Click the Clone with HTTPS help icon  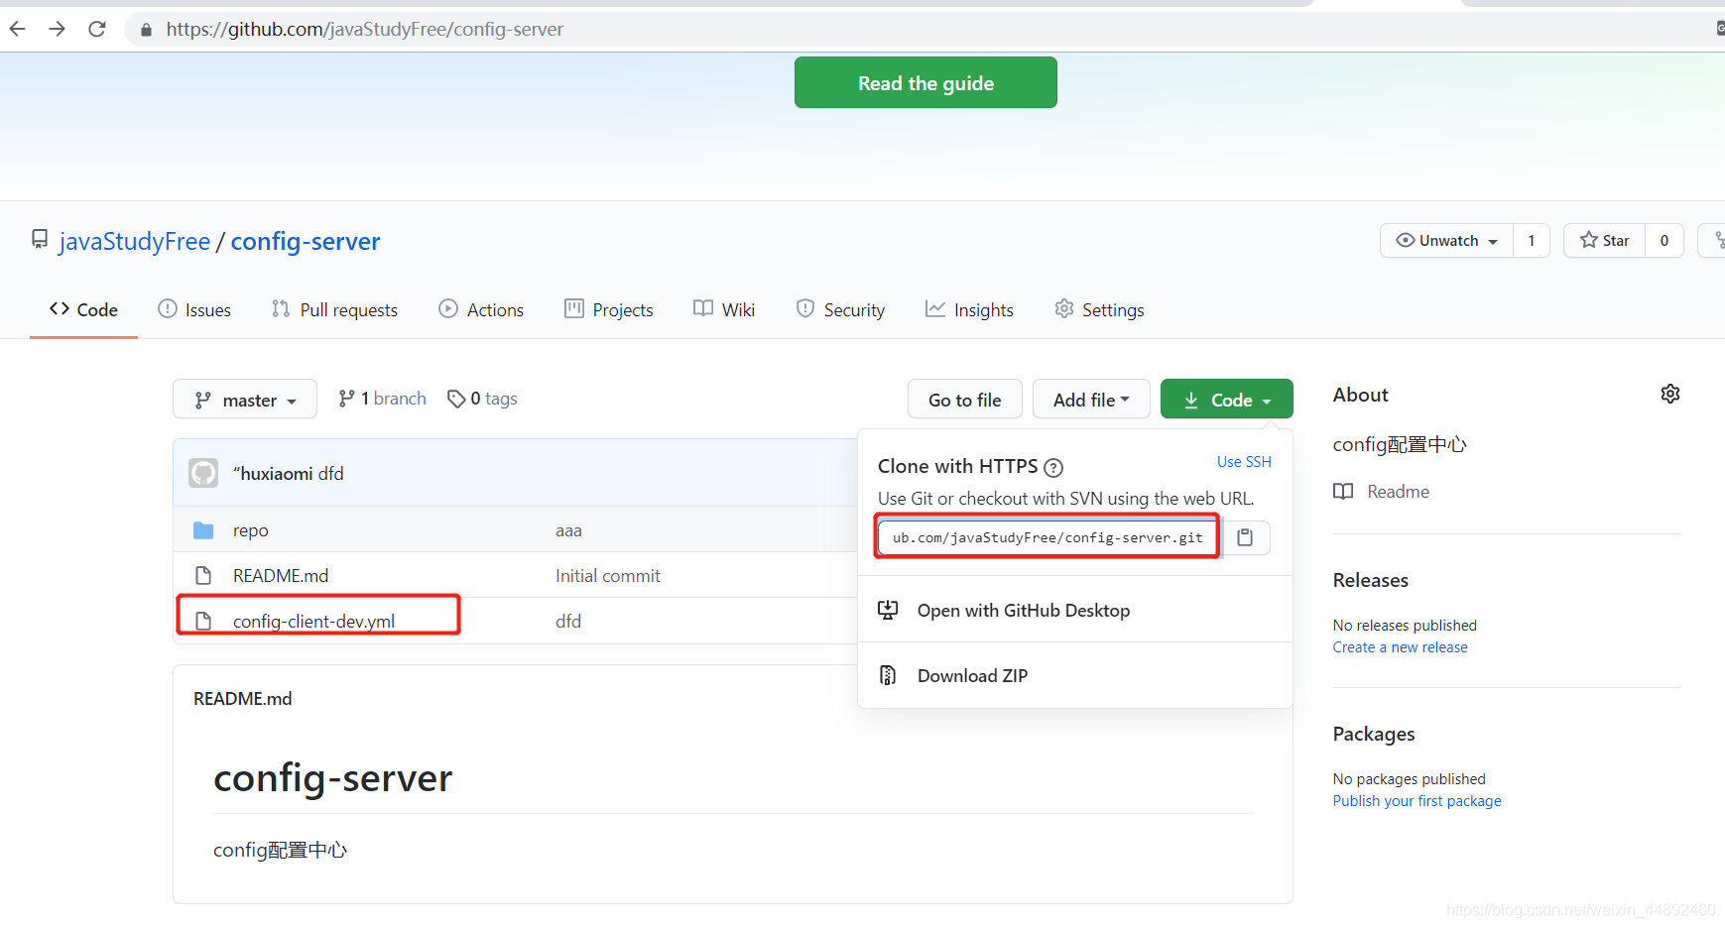(1053, 467)
